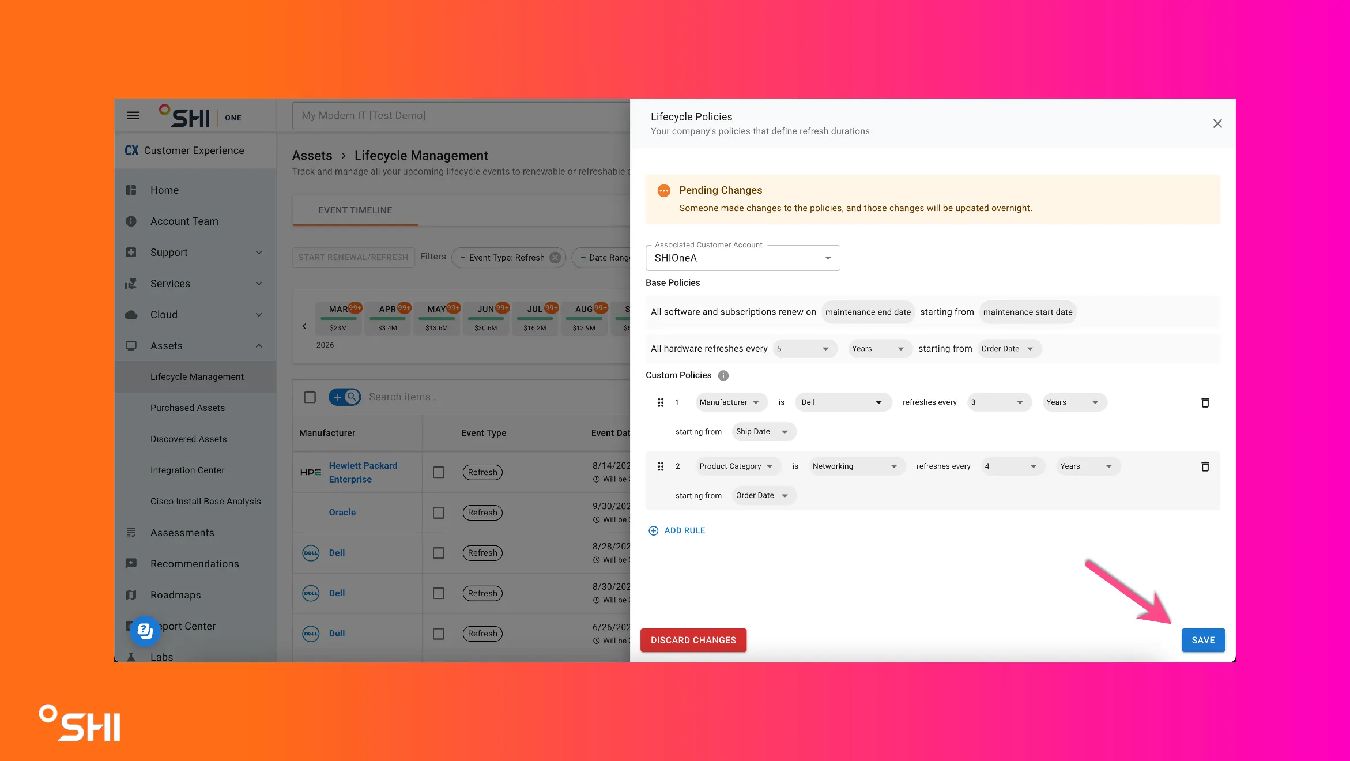Check the Dell 8/28 row checkbox
1350x761 pixels.
(439, 553)
